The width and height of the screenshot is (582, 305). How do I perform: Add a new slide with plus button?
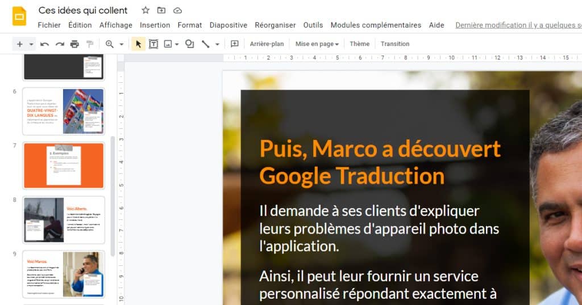coord(20,44)
